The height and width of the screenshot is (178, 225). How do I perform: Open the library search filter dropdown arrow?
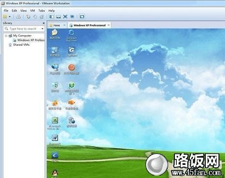coord(42,28)
